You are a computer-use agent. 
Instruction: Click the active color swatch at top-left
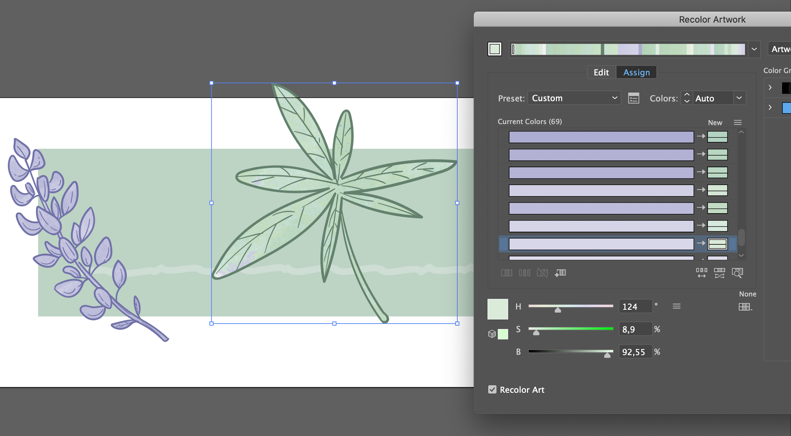point(495,49)
